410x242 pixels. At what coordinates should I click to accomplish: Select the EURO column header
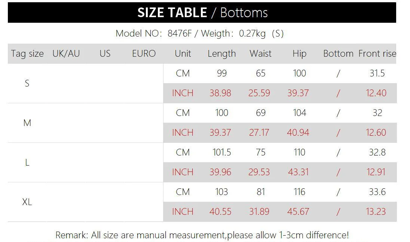[x=144, y=53]
